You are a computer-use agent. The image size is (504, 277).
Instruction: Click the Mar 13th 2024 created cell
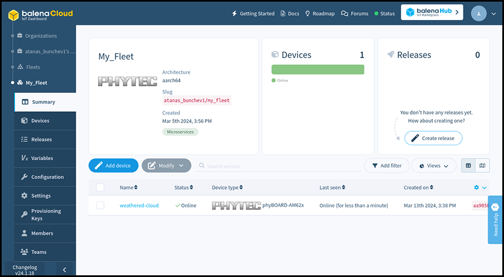430,205
